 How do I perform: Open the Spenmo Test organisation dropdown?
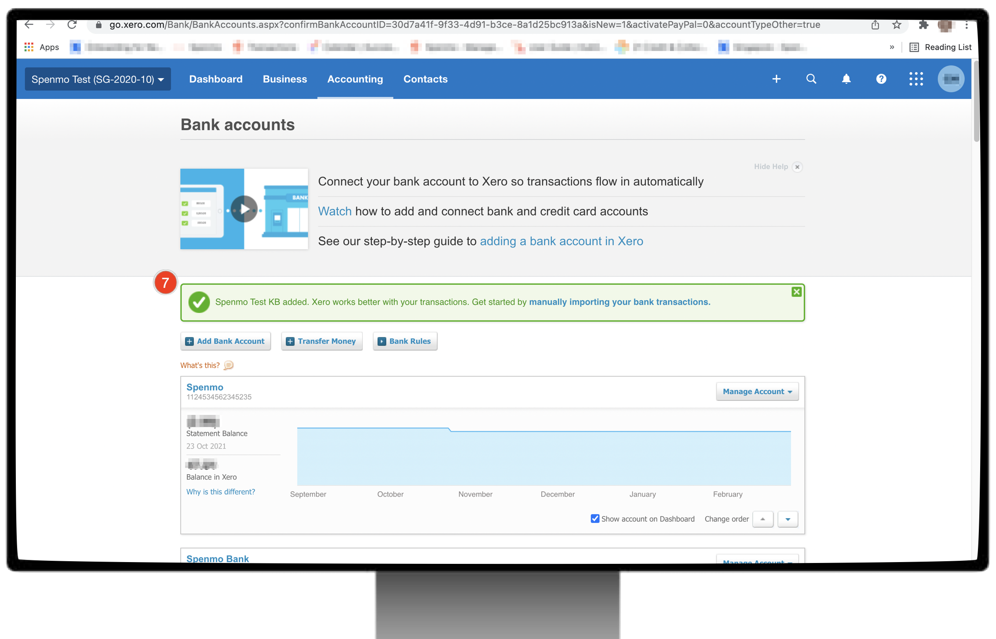click(98, 79)
